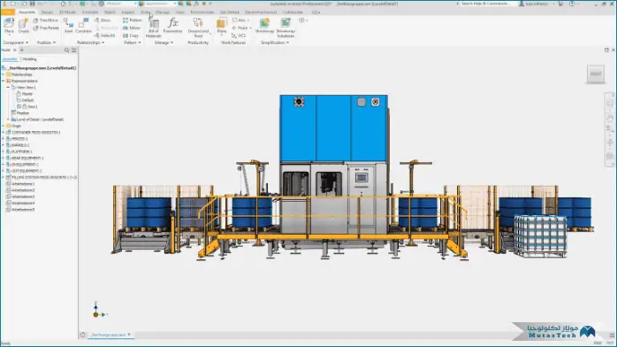
Task: Select the Axis work feature
Action: (x=240, y=20)
